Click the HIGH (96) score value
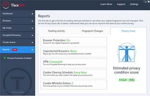This screenshot has height=107, width=150. pos(127,80)
